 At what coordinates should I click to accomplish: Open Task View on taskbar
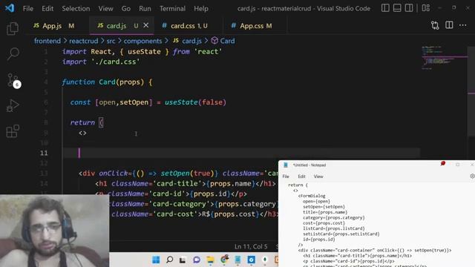183,260
